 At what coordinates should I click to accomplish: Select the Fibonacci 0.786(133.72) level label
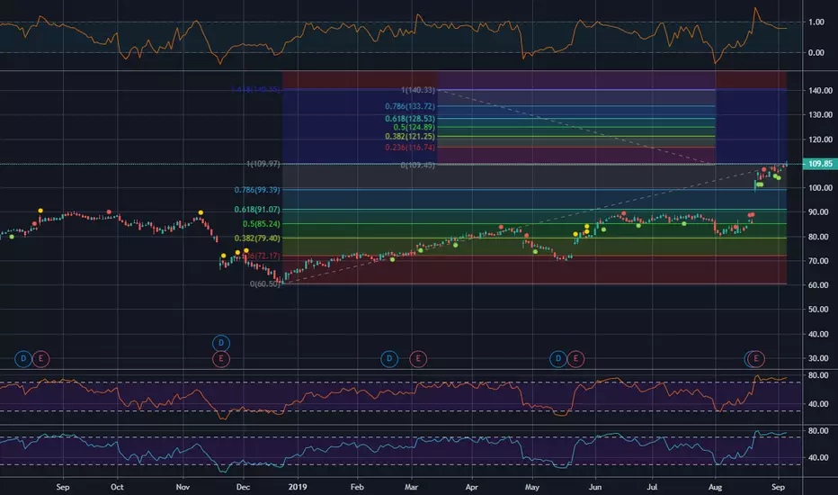click(410, 106)
